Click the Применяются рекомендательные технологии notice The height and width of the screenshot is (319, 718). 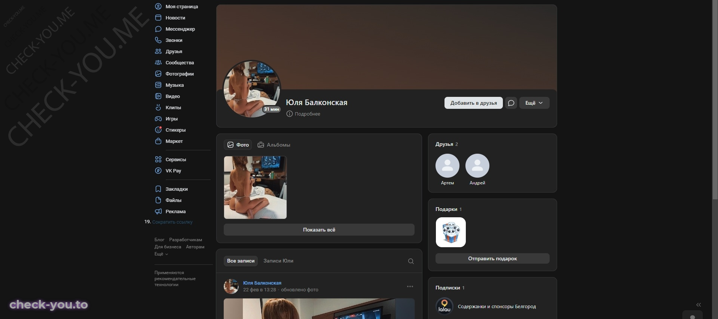(x=175, y=279)
